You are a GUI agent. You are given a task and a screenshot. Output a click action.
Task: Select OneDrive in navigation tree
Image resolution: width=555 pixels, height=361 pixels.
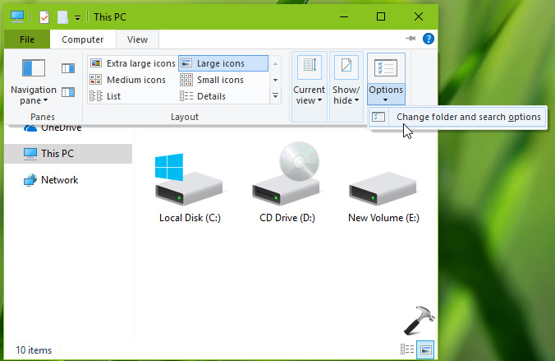click(x=53, y=127)
